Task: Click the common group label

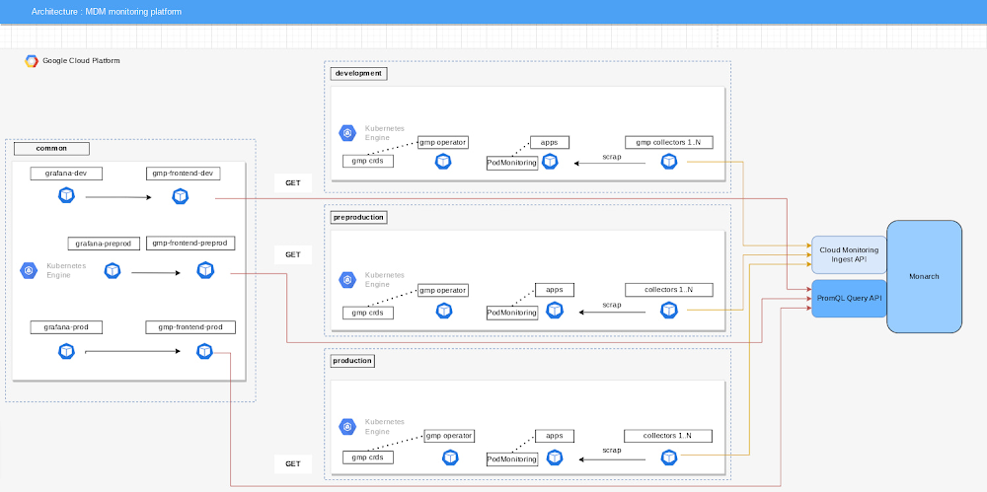Action: tap(51, 149)
